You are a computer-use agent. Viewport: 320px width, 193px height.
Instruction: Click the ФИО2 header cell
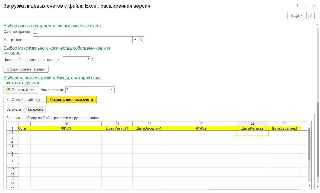[201, 128]
